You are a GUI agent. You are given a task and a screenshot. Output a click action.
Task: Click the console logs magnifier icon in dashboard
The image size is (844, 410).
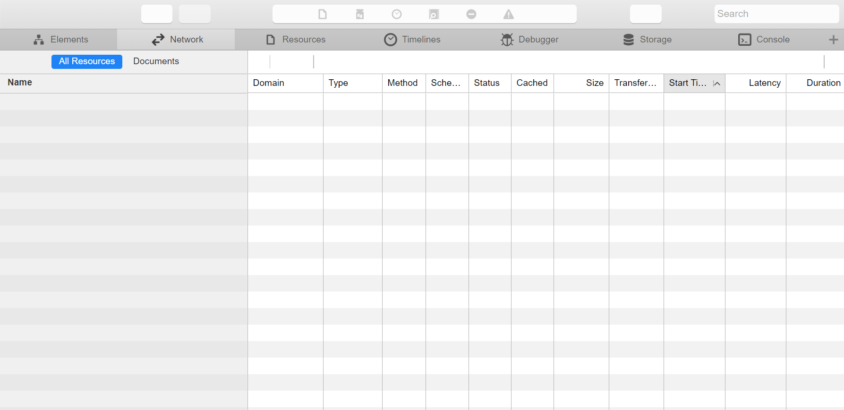[x=434, y=14]
